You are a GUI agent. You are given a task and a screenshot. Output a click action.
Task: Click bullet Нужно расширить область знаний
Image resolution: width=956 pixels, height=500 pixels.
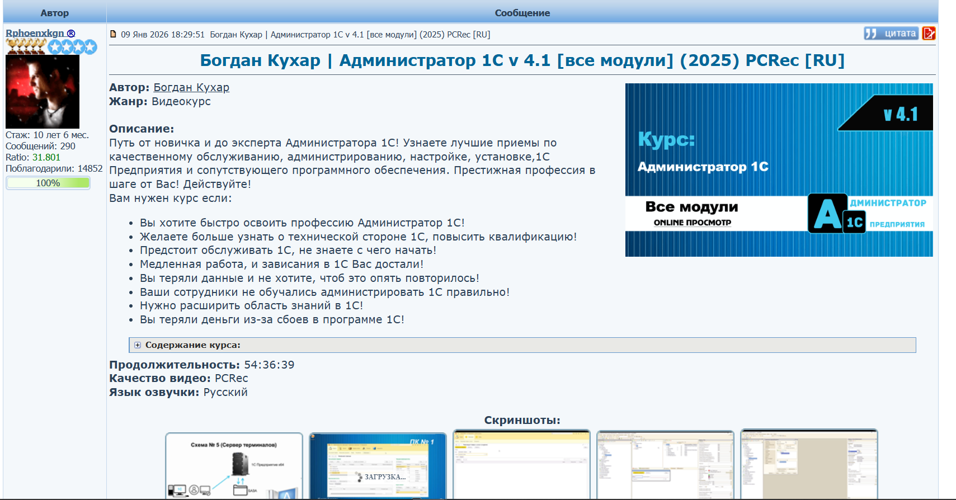(252, 305)
